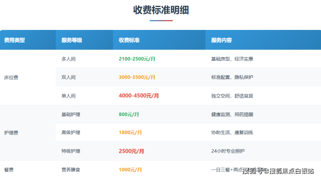This screenshot has width=321, height=178.
Task: Click the 24小时专业照护 description
Action: [227, 151]
